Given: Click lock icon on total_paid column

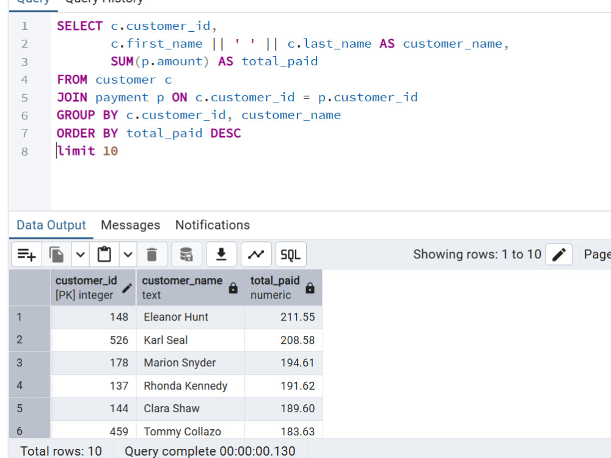Looking at the screenshot, I should 310,288.
